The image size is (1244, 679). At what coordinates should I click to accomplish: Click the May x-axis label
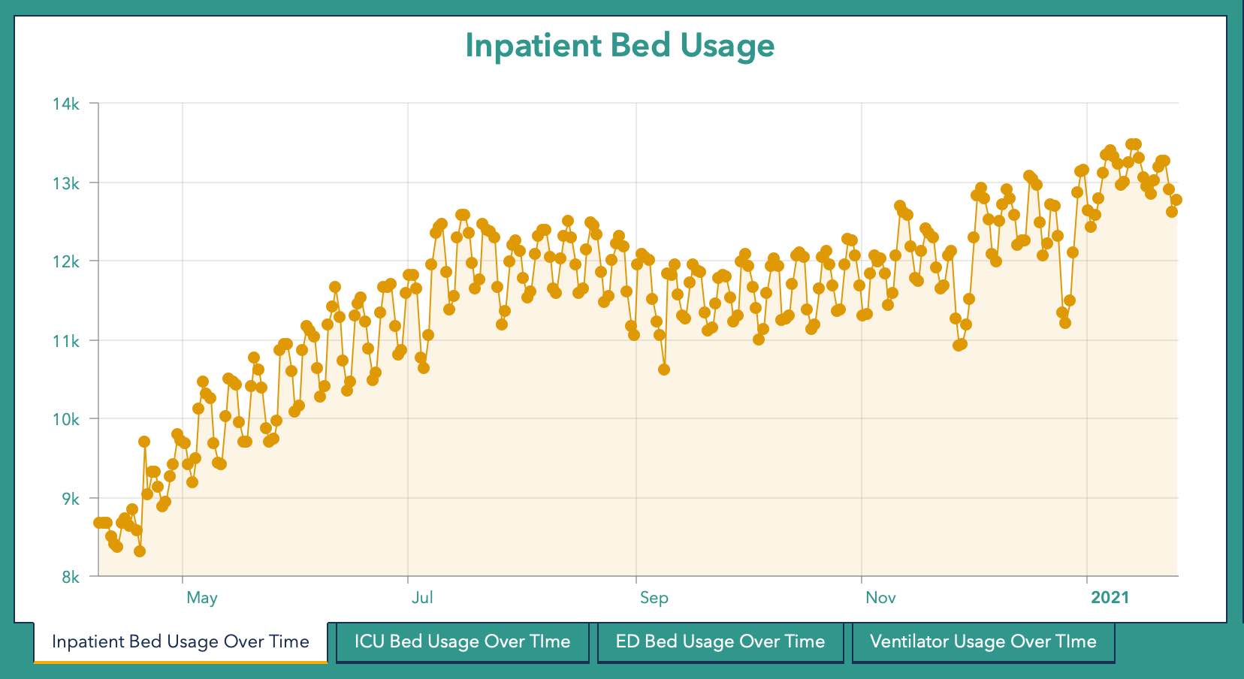201,598
